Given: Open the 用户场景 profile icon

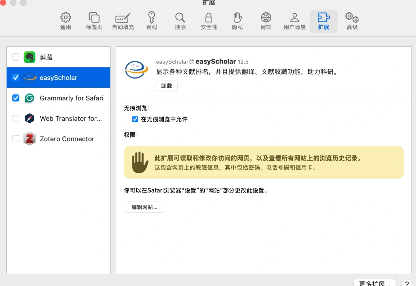Looking at the screenshot, I should 294,17.
